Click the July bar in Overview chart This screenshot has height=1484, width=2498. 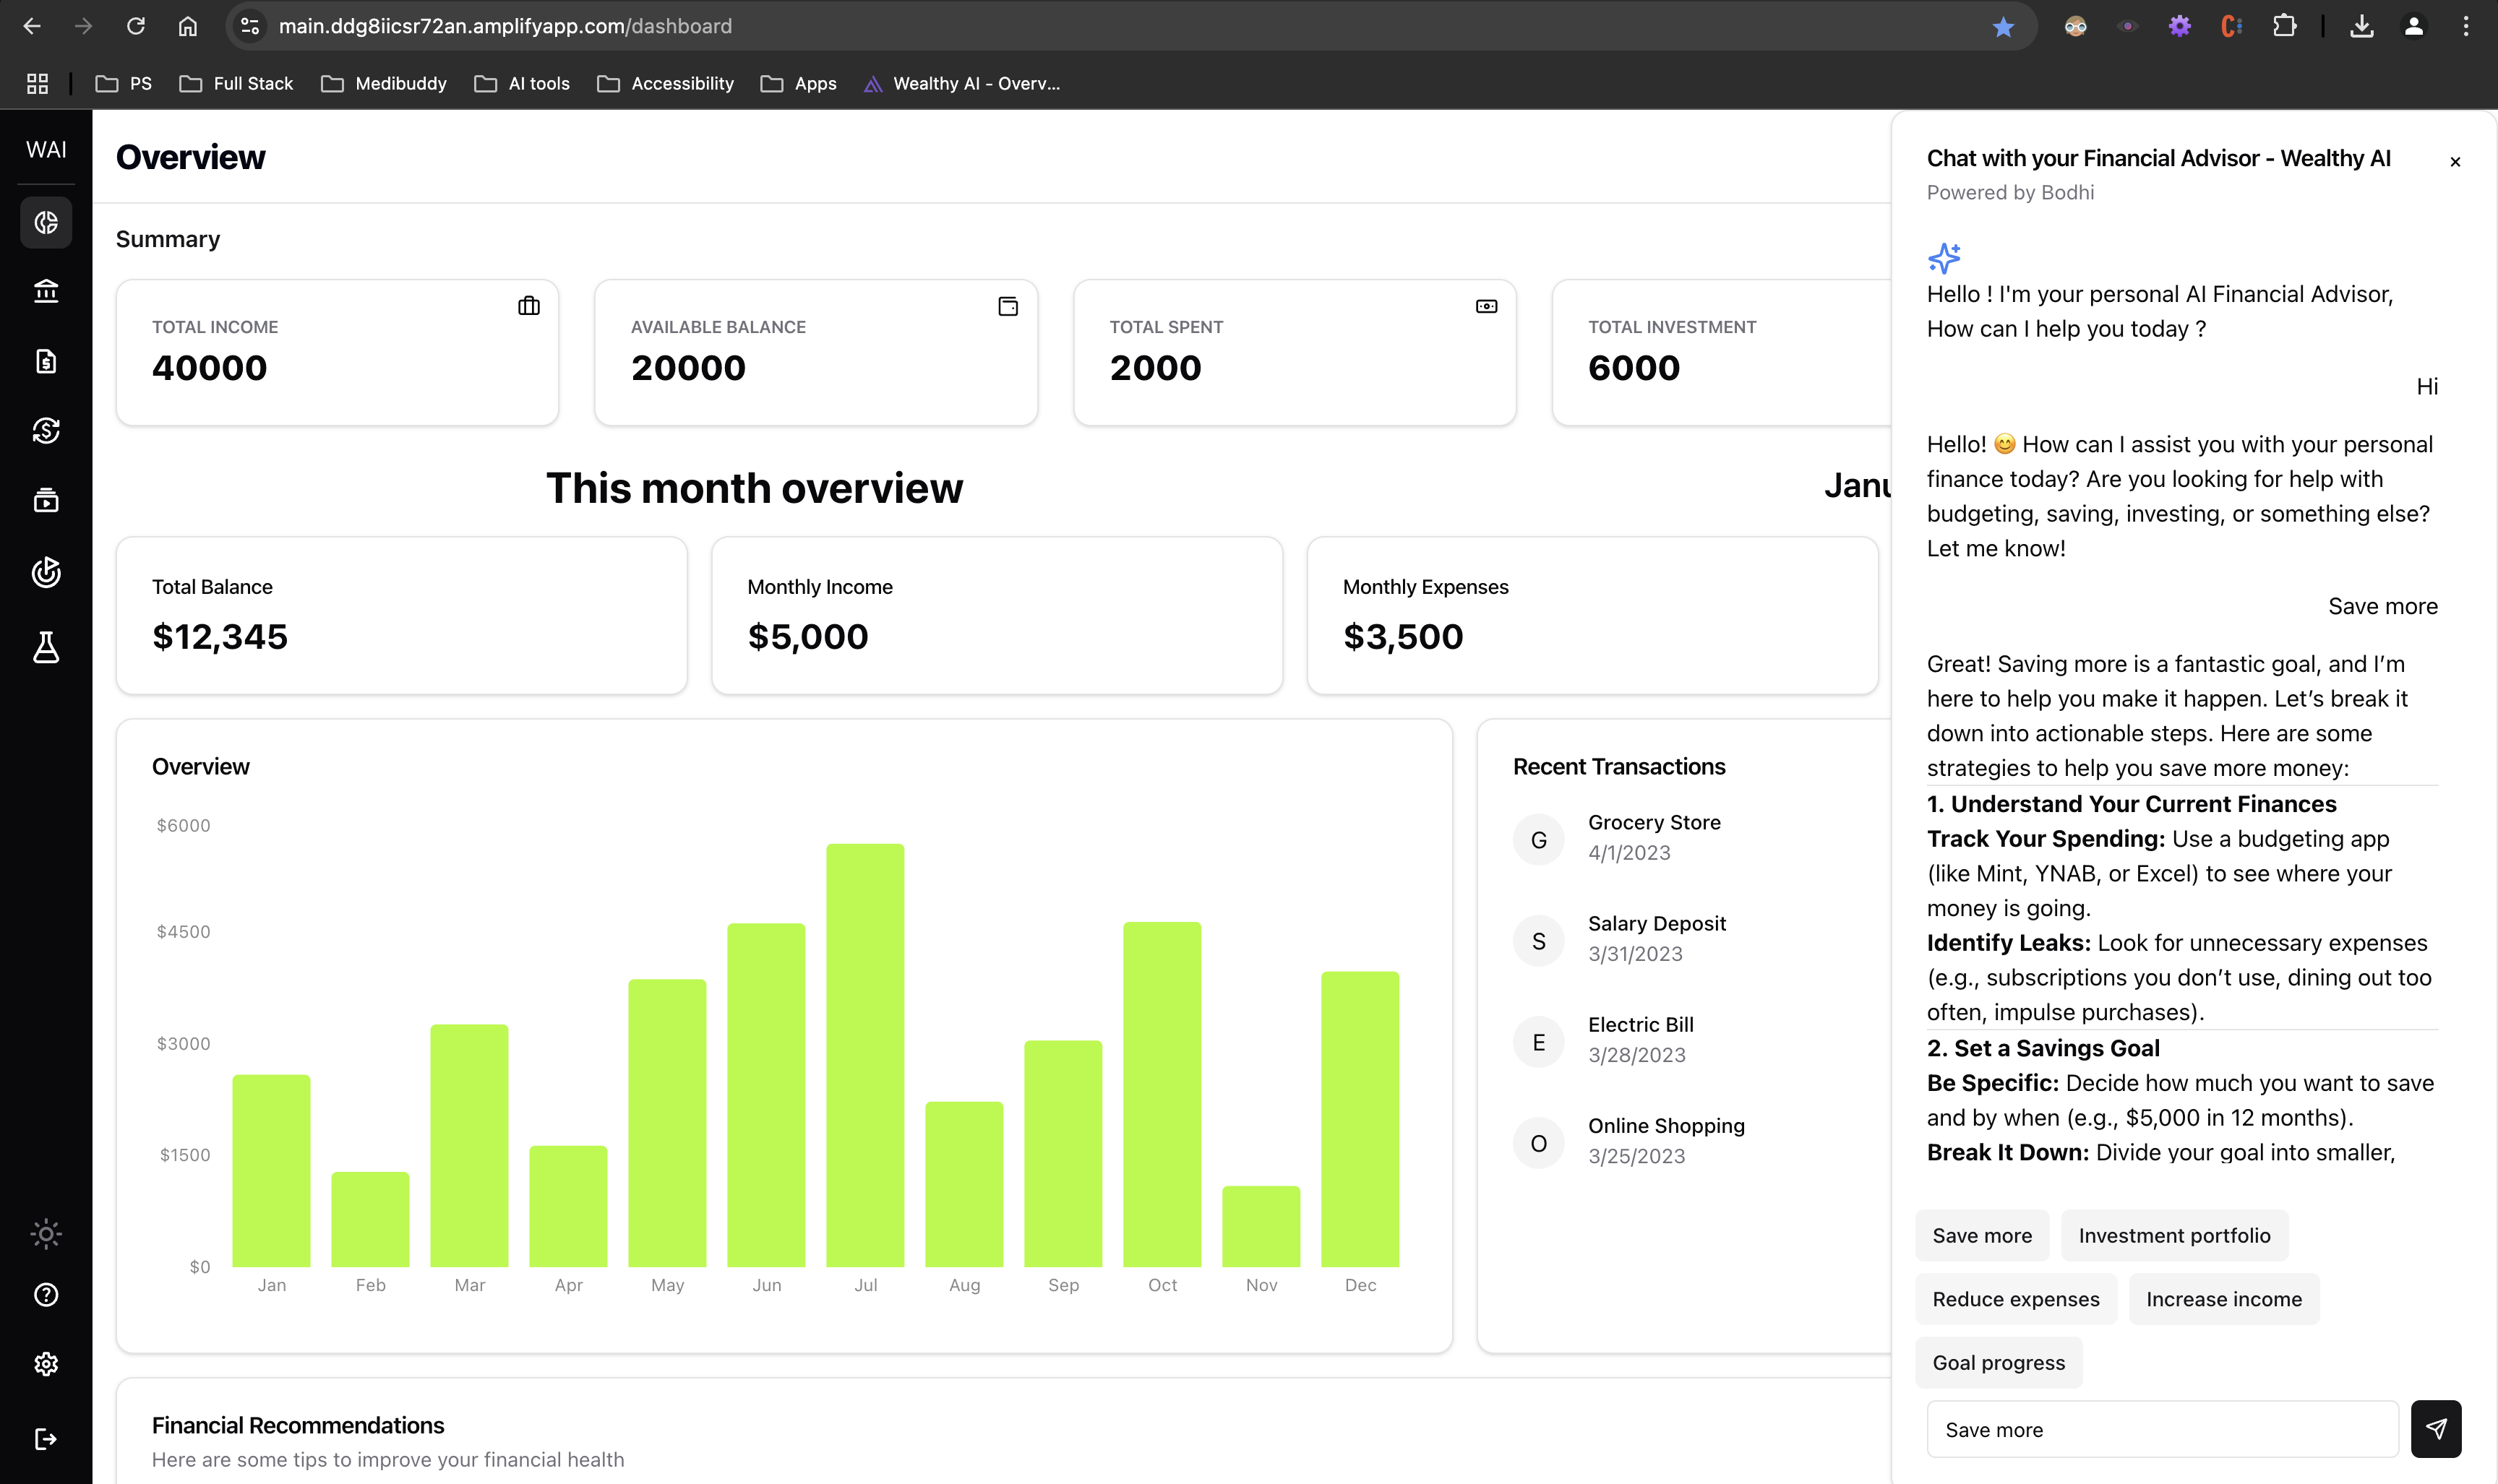point(864,1055)
